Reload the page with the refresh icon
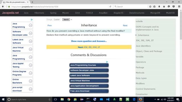Screen dimensions: 182x102 (110, 7)
